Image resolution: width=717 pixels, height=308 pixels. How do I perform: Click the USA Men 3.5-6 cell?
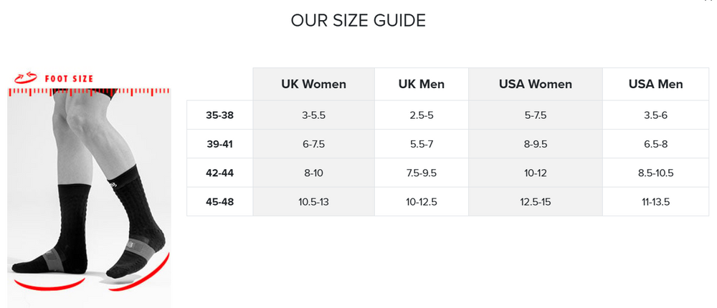655,115
